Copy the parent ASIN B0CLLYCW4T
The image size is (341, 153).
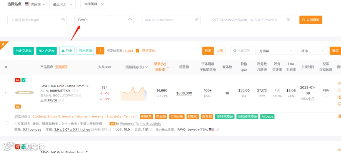coord(76,96)
